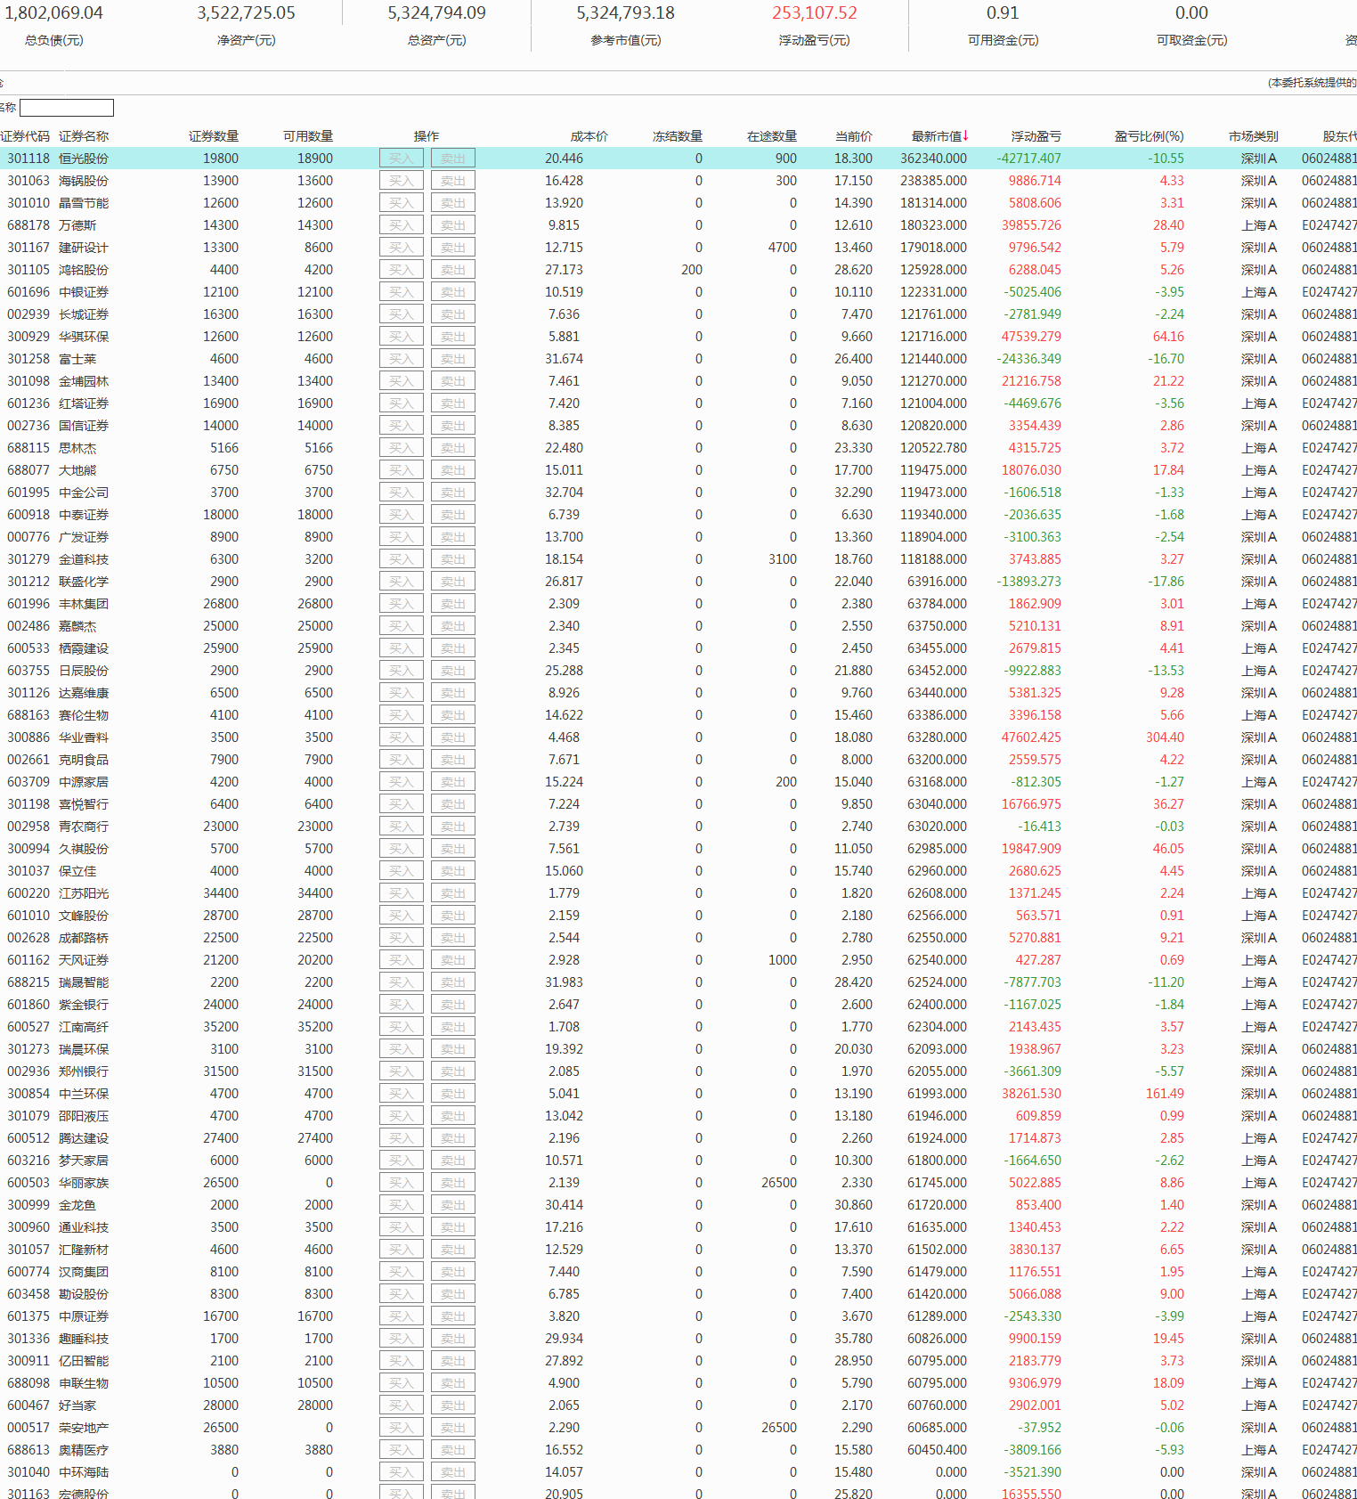This screenshot has height=1499, width=1357.
Task: Click the 净资产 value 3,522,725.05
Action: 246,13
